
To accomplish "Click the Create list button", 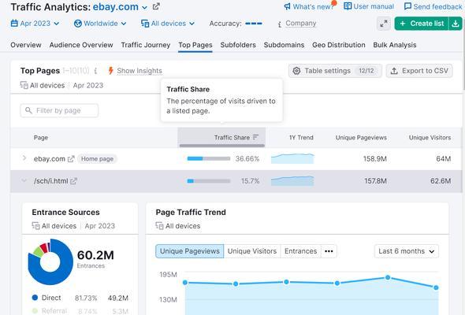I will (x=422, y=24).
